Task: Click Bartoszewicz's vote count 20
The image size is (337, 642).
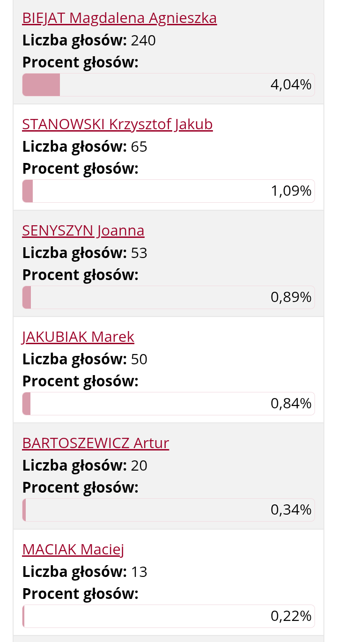Action: 139,466
